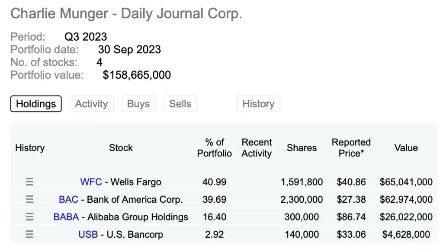
Task: Visit the USB ticker link
Action: [x=88, y=234]
